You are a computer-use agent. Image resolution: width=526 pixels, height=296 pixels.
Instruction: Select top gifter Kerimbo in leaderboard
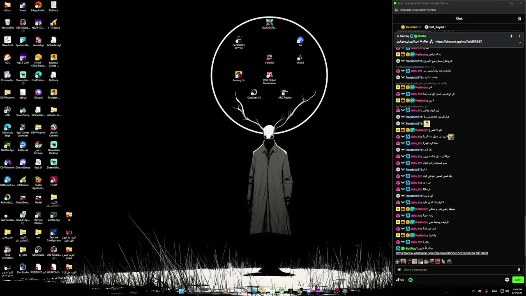[411, 27]
